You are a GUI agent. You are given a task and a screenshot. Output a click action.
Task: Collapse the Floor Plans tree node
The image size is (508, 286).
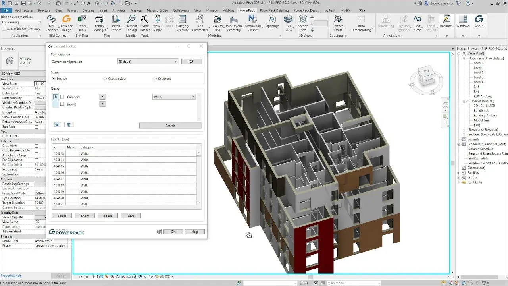point(464,58)
